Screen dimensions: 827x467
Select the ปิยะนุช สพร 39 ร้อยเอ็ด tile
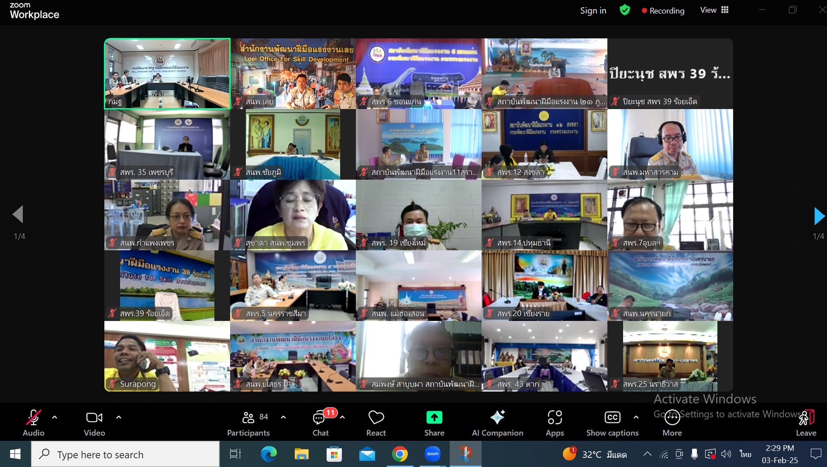point(670,74)
